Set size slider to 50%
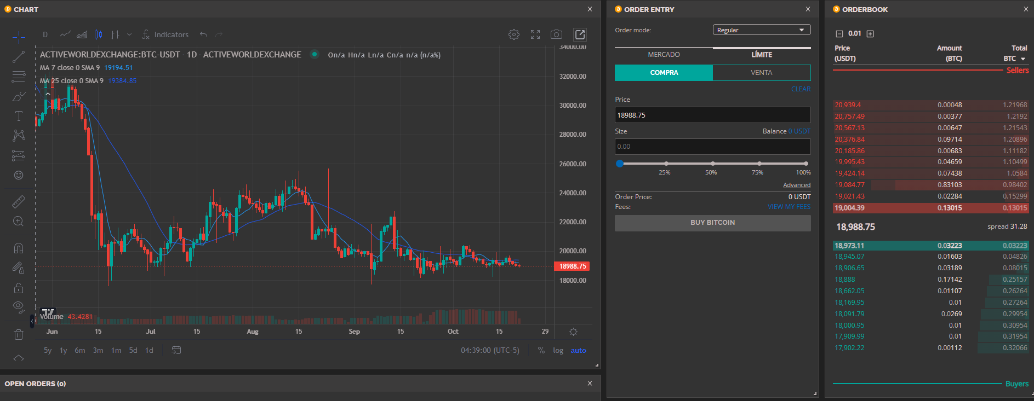 pyautogui.click(x=712, y=164)
